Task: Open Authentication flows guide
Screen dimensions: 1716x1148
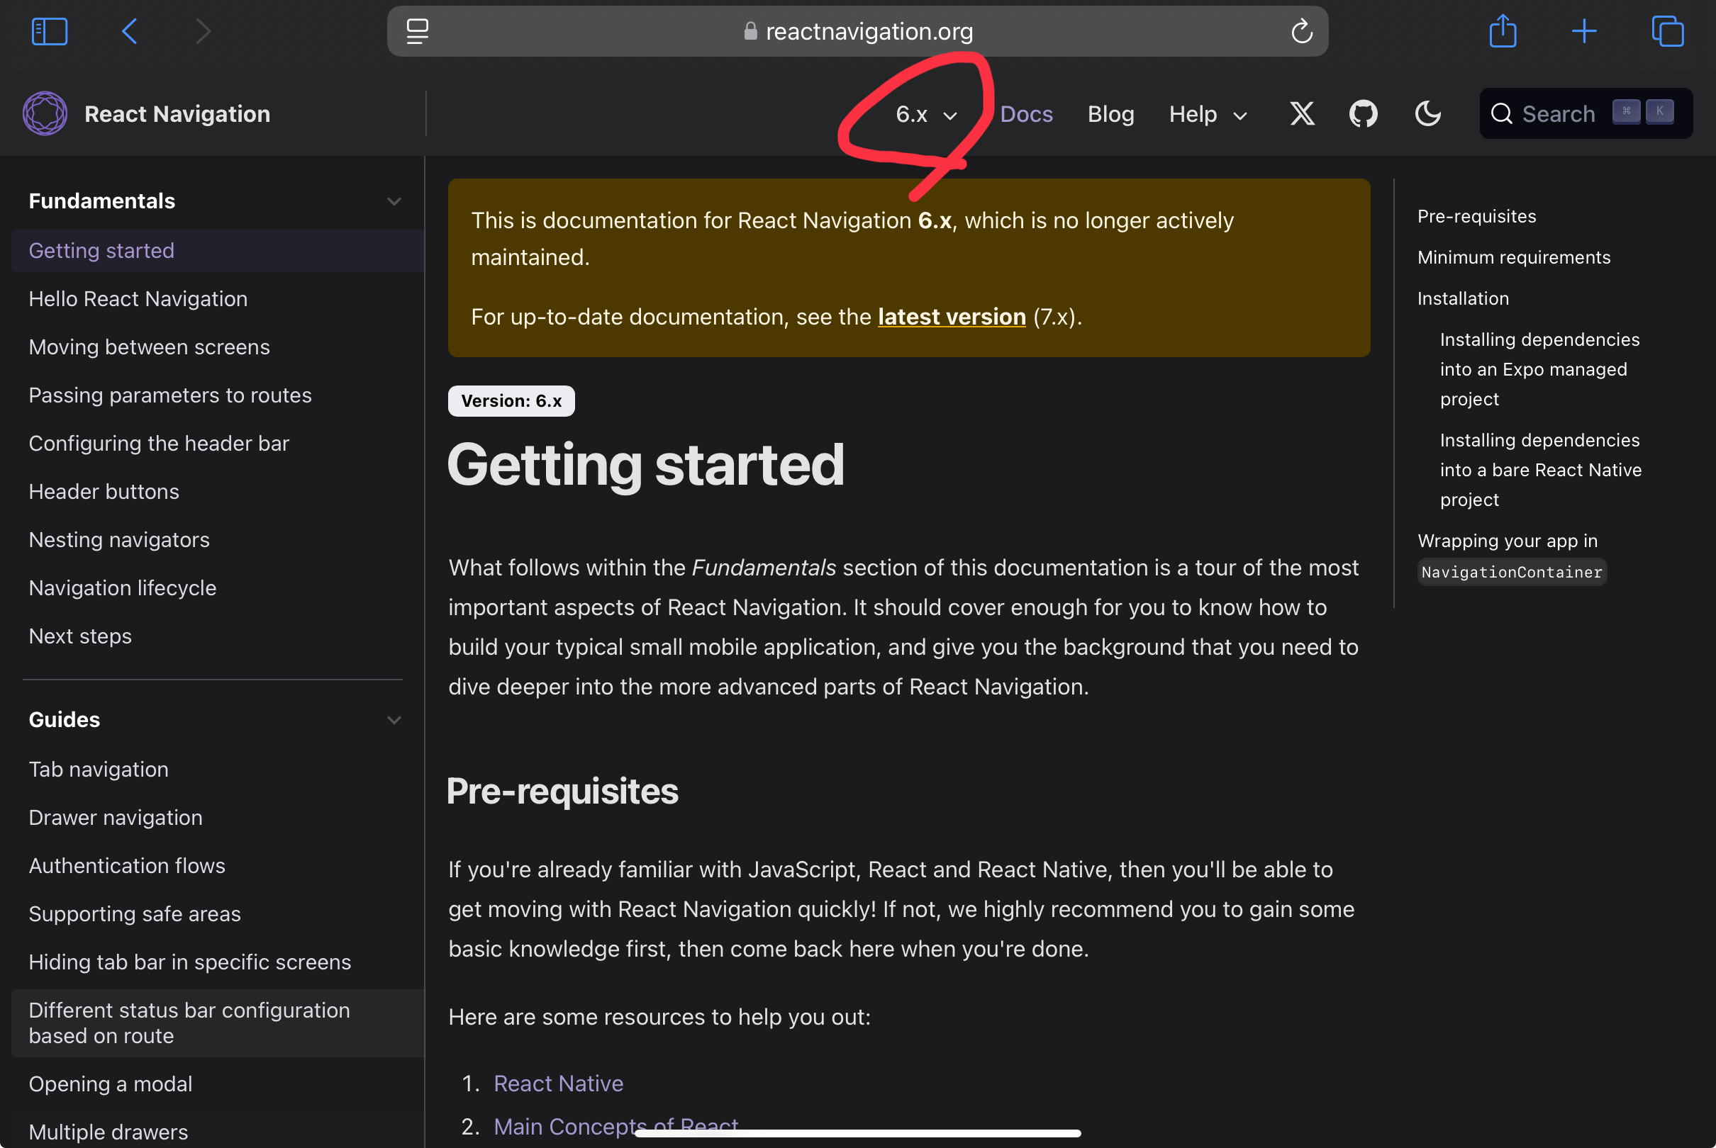Action: pos(218,866)
